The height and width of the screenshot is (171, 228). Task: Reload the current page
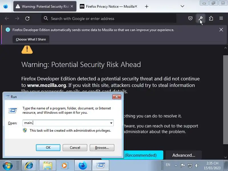tap(27, 19)
